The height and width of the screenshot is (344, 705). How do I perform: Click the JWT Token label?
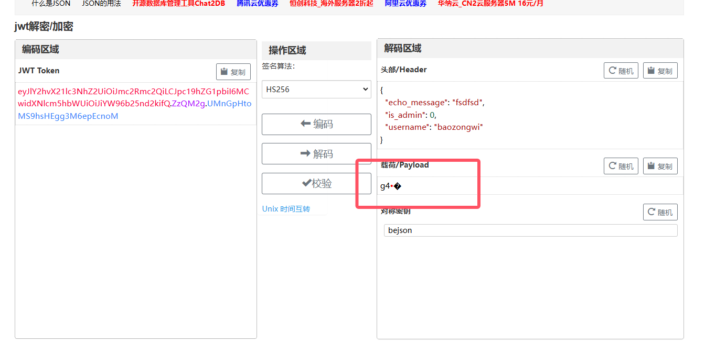coord(39,71)
